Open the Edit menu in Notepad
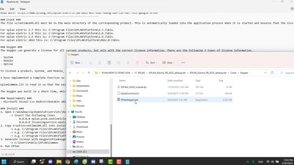294x165 pixels. [12, 9]
